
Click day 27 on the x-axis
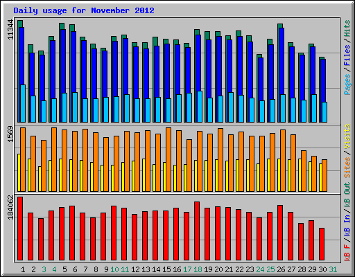(x=291, y=269)
